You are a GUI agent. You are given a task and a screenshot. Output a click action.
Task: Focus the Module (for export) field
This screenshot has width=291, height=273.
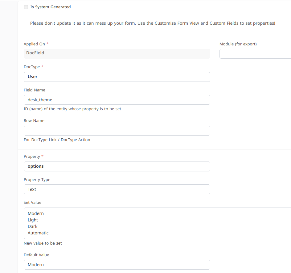(255, 54)
